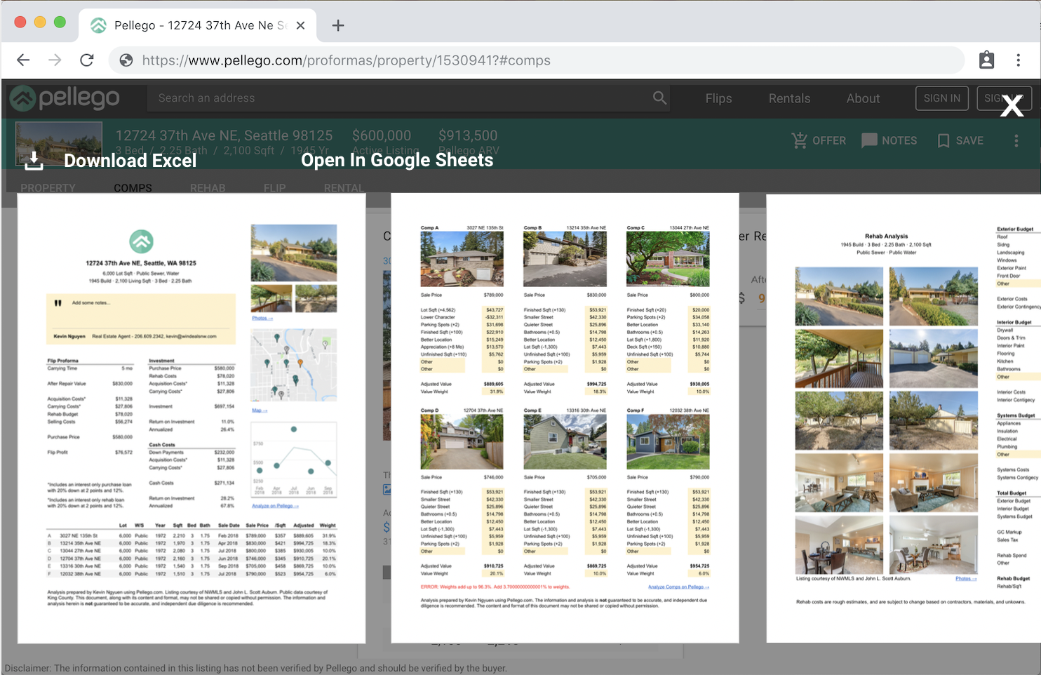The width and height of the screenshot is (1041, 675).
Task: Click the Sign In button
Action: 941,98
